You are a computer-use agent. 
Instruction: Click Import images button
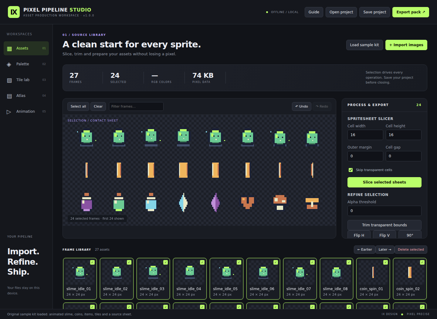(x=406, y=45)
